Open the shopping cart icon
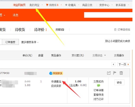 pyautogui.click(x=47, y=5)
